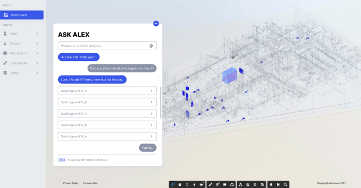Image resolution: width=361 pixels, height=188 pixels.
Task: Open the Dashboard menu item
Action: click(x=22, y=15)
